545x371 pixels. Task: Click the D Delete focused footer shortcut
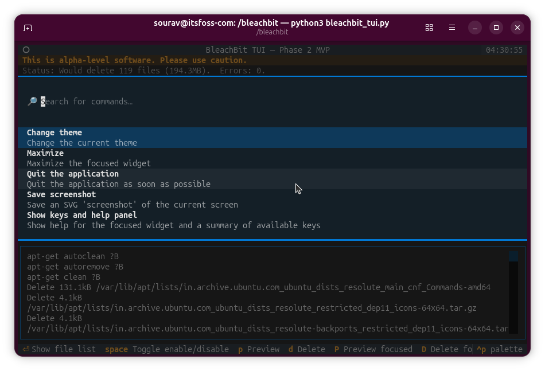447,349
